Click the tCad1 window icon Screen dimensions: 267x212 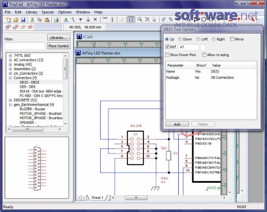79,36
